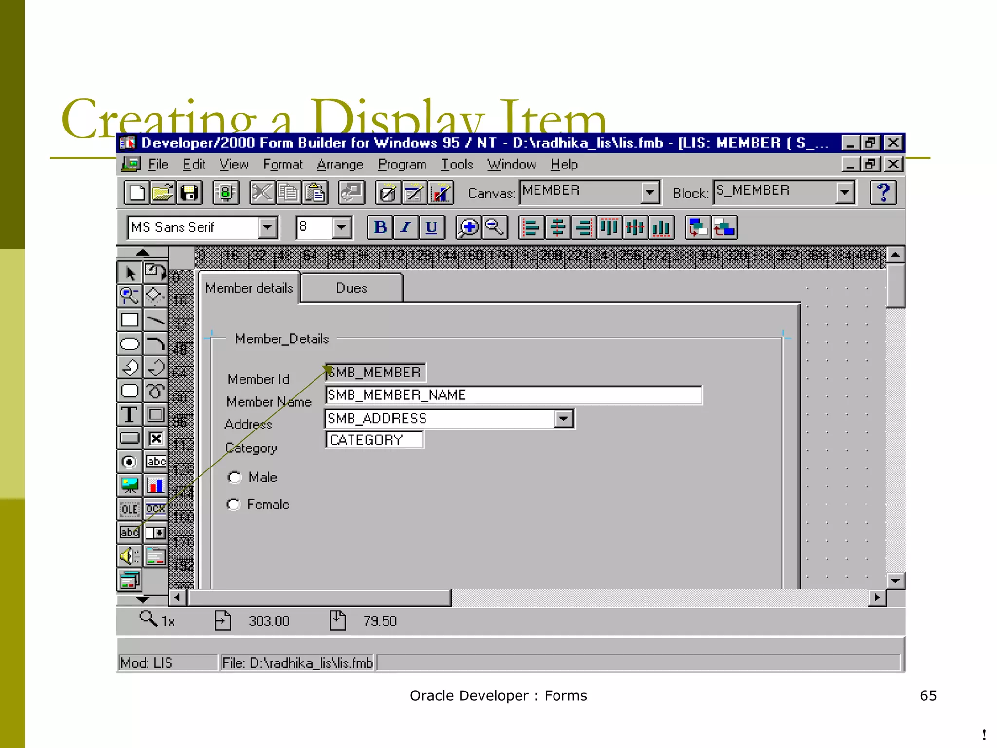The image size is (997, 748).
Task: Switch to the Member details tab
Action: [249, 288]
